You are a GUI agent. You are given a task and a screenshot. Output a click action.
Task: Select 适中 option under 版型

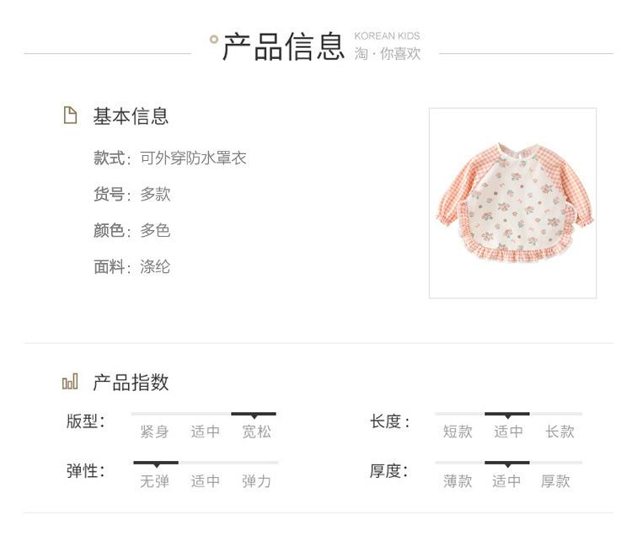tap(205, 431)
